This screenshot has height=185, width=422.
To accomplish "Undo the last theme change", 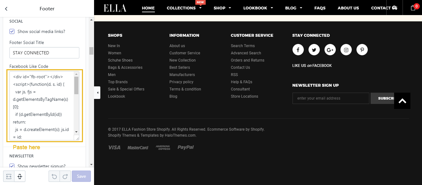I will click(54, 177).
